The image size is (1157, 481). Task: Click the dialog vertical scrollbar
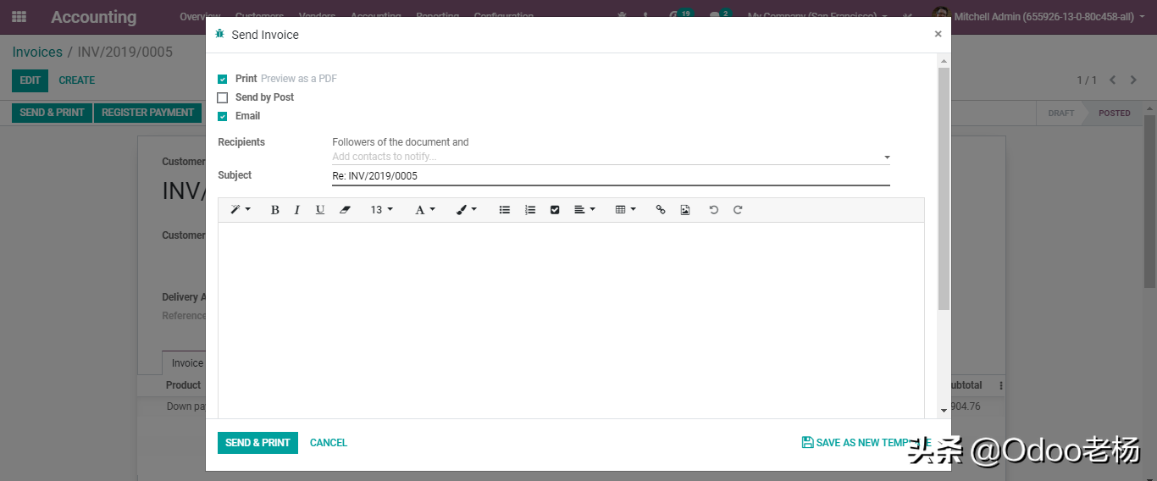click(944, 188)
